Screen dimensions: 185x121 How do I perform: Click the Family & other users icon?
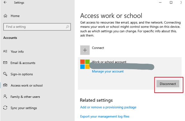pyautogui.click(x=5, y=97)
